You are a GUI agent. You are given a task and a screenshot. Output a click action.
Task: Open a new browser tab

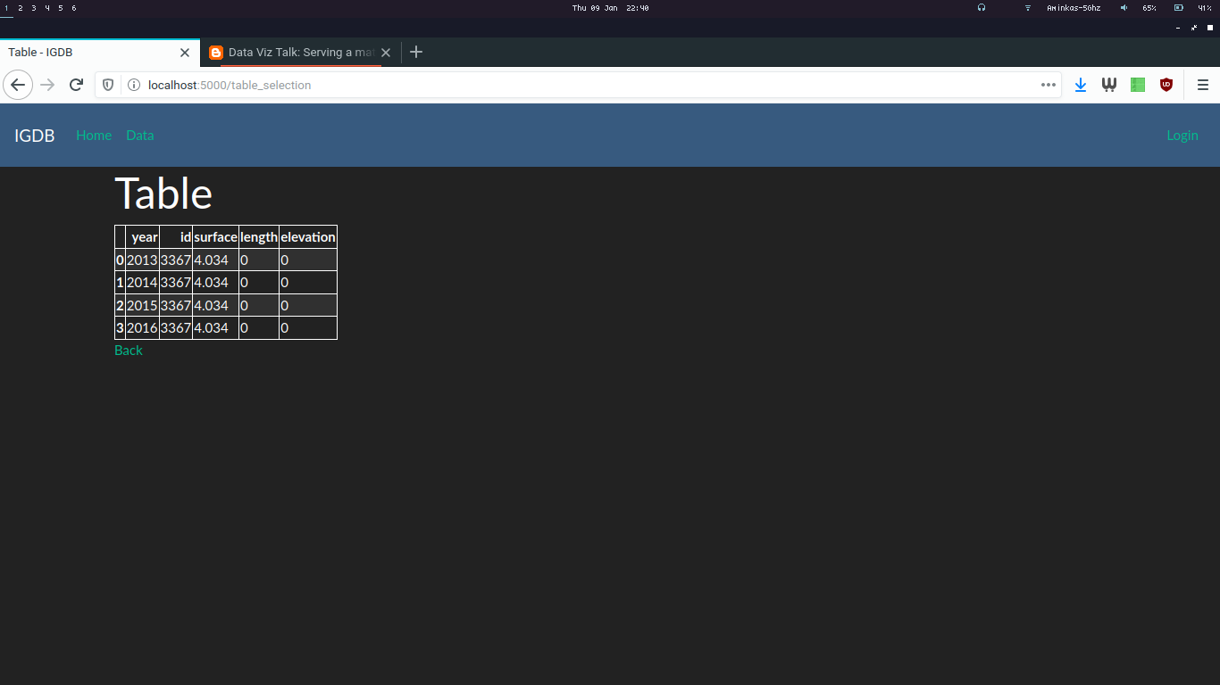(415, 52)
